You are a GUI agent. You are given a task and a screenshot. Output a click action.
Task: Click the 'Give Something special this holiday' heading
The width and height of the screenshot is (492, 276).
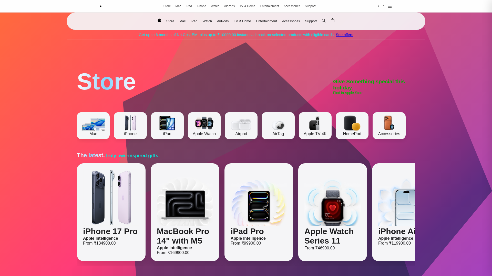(x=369, y=85)
